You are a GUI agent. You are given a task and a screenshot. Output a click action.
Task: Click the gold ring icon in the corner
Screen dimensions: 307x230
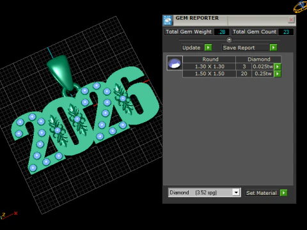pyautogui.click(x=301, y=6)
